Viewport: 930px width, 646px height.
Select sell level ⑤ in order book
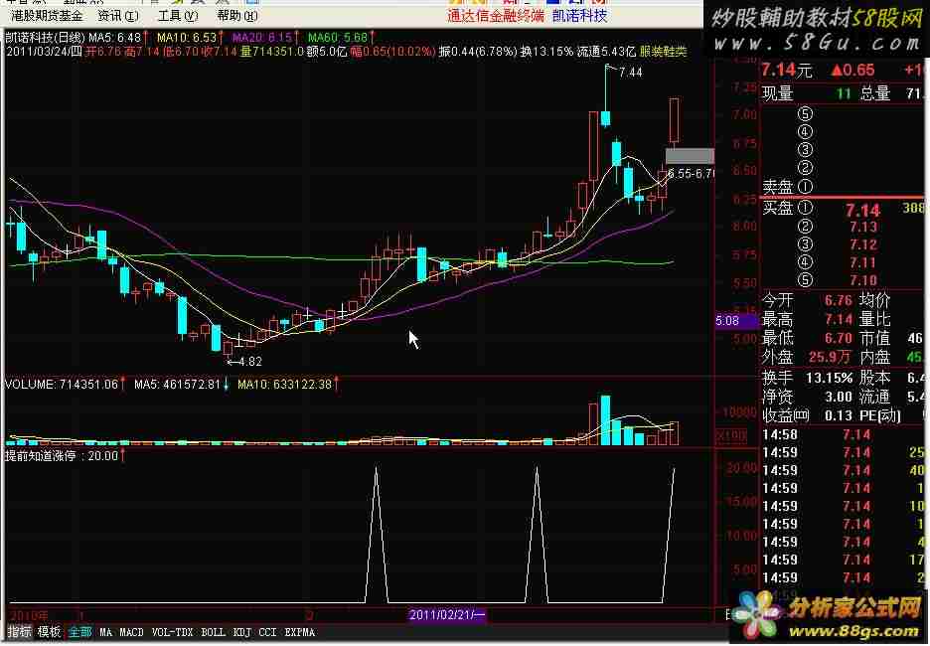[805, 113]
